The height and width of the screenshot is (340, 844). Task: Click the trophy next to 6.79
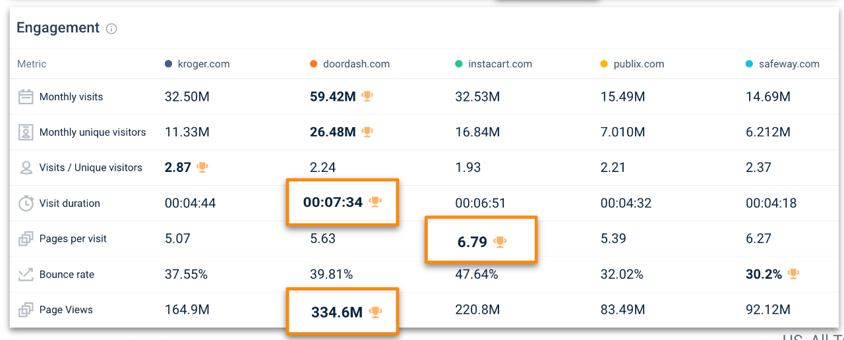(x=500, y=242)
